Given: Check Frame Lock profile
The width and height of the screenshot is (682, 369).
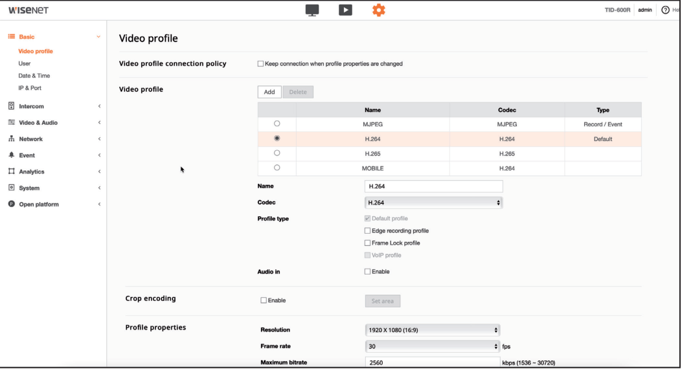Looking at the screenshot, I should pos(367,243).
